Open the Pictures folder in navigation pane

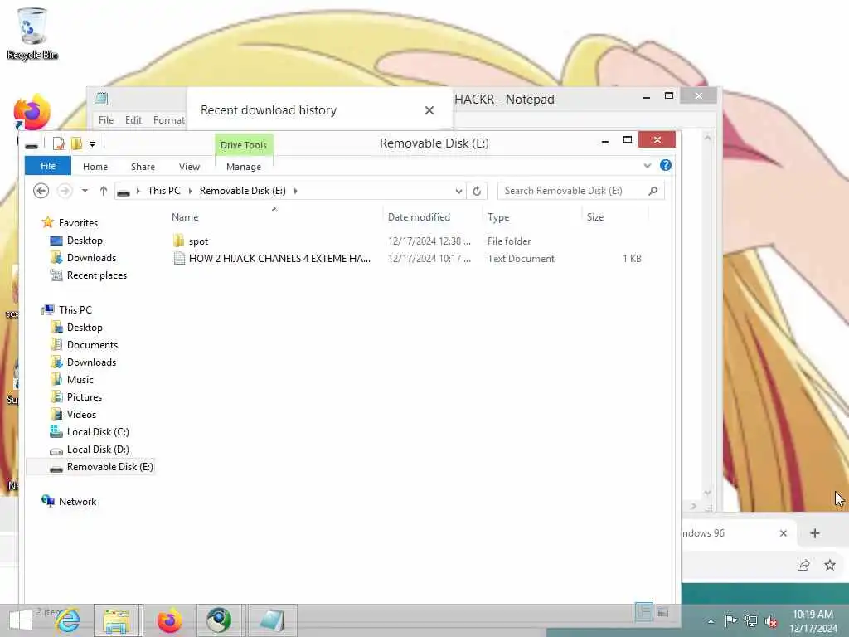click(x=85, y=397)
